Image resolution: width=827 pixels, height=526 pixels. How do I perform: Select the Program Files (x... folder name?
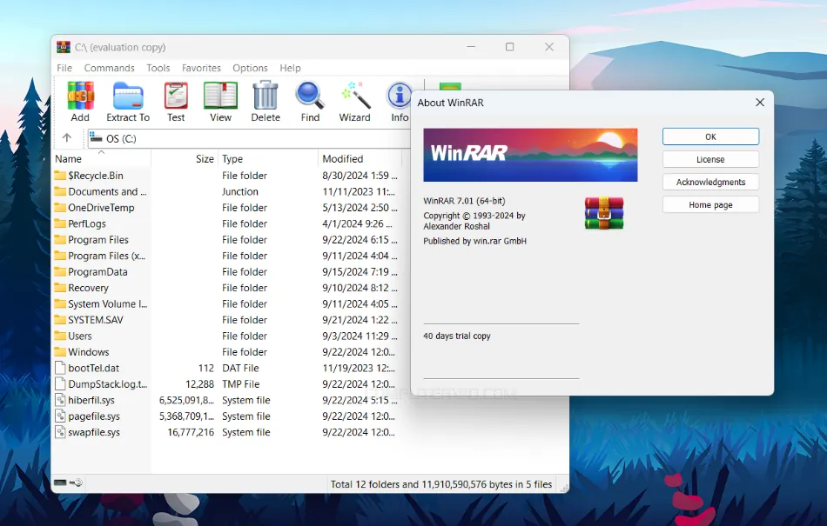106,256
